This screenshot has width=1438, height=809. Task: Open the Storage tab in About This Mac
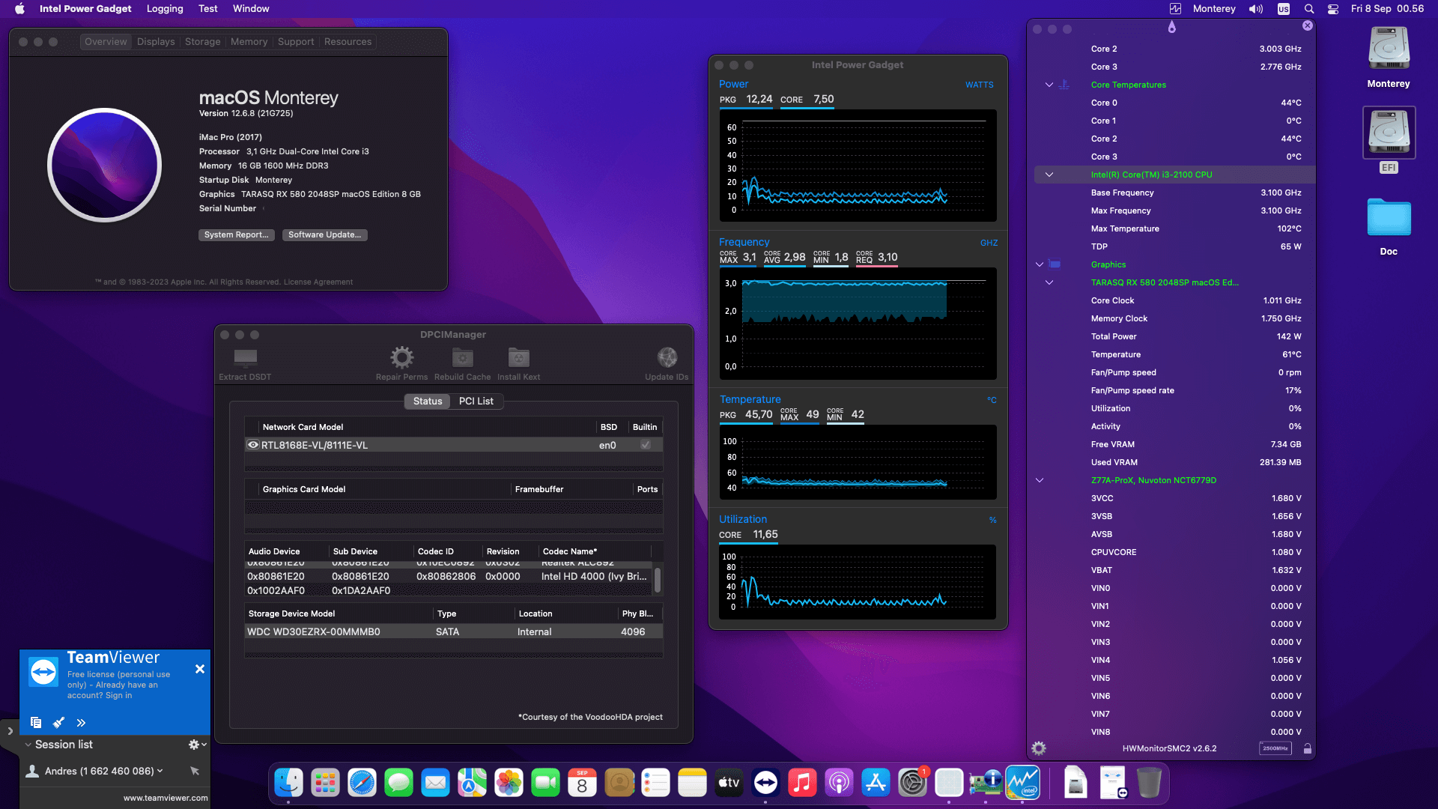coord(203,42)
